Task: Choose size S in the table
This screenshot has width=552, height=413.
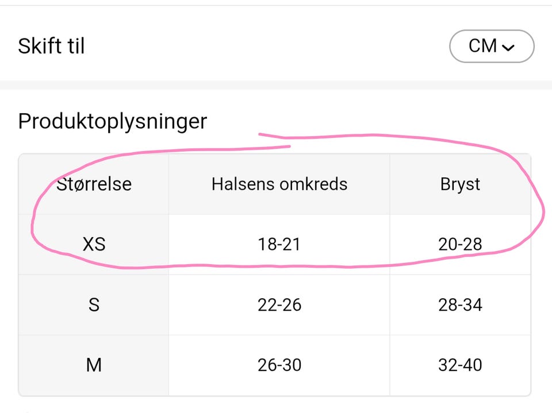Action: click(94, 305)
